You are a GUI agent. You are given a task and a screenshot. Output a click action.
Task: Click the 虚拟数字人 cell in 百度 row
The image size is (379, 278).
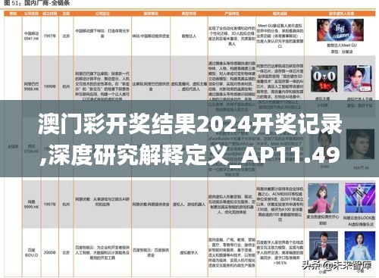click(189, 252)
